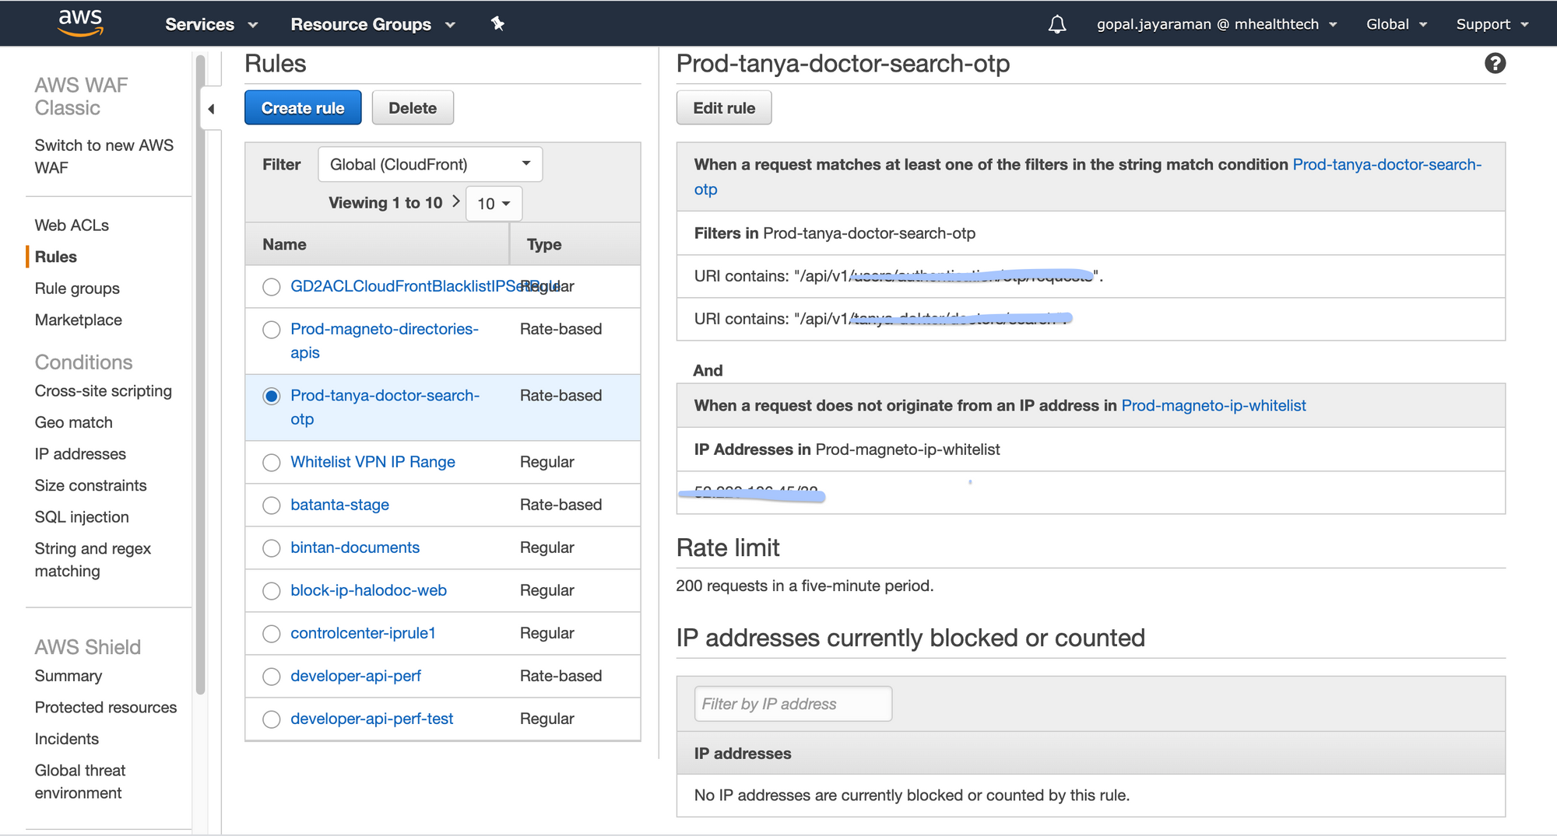Open Whitelist VPN IP Range link
The height and width of the screenshot is (836, 1557).
(373, 462)
